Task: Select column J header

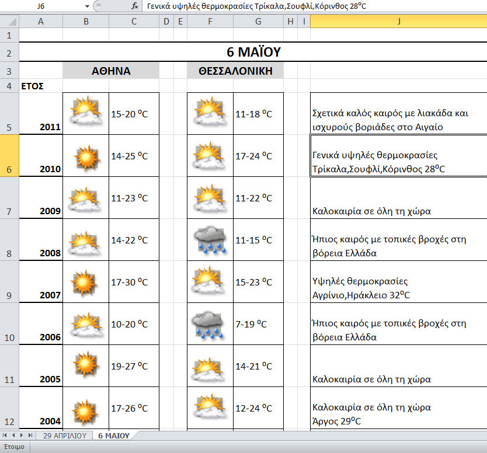Action: click(x=398, y=22)
